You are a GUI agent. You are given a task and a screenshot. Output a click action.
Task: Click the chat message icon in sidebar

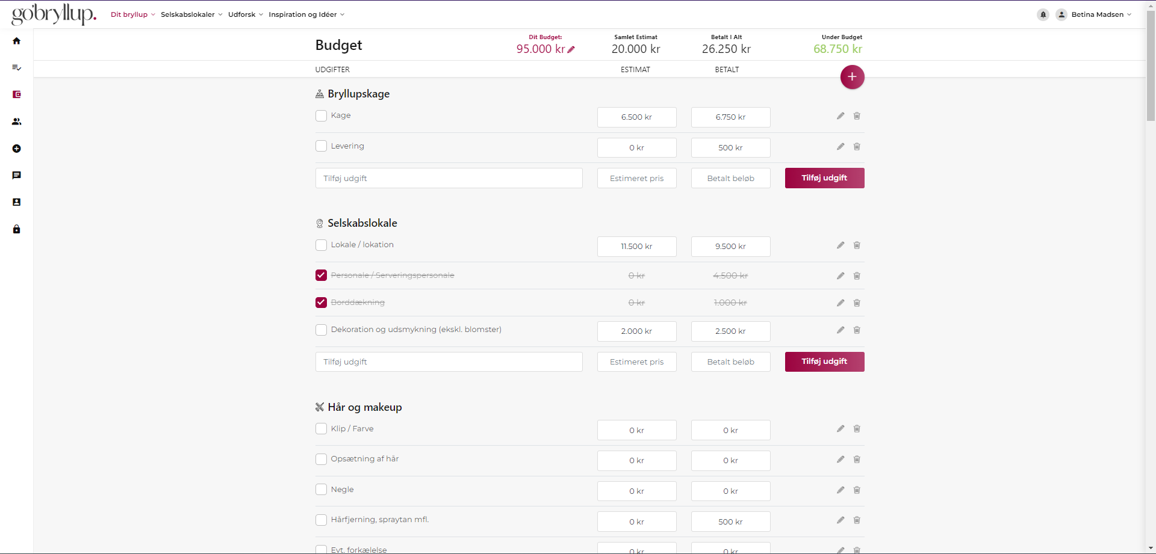click(17, 176)
